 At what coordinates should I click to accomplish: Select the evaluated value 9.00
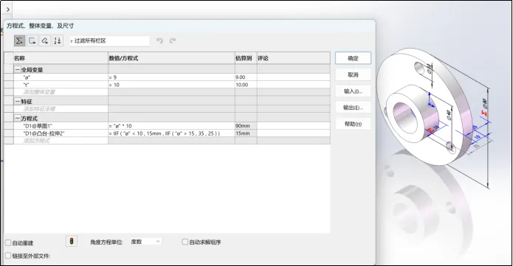pyautogui.click(x=246, y=77)
